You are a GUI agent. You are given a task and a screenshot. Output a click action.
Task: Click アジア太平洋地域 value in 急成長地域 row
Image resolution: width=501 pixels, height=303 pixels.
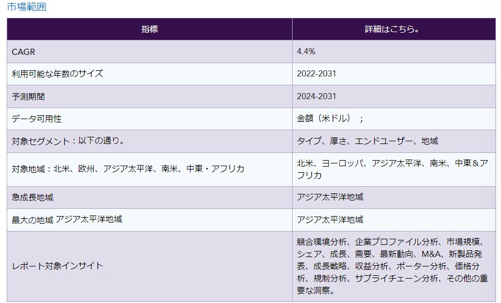pos(393,197)
